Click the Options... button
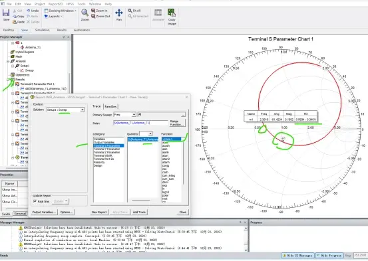Screen dimensions: 368x261 [67, 212]
